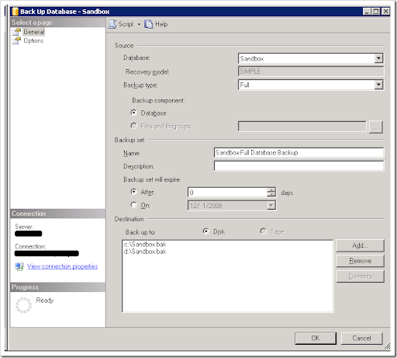Click the Options page icon
Screen dimensions: 397x358
pyautogui.click(x=16, y=40)
